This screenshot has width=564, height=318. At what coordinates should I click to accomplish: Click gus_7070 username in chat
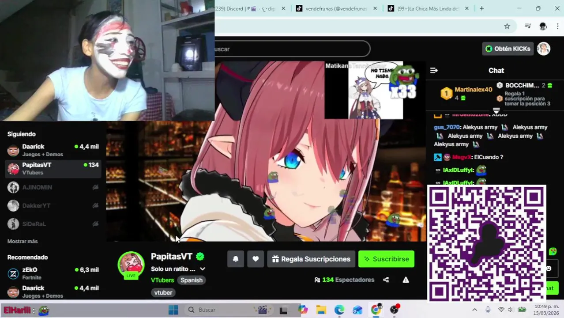click(447, 127)
